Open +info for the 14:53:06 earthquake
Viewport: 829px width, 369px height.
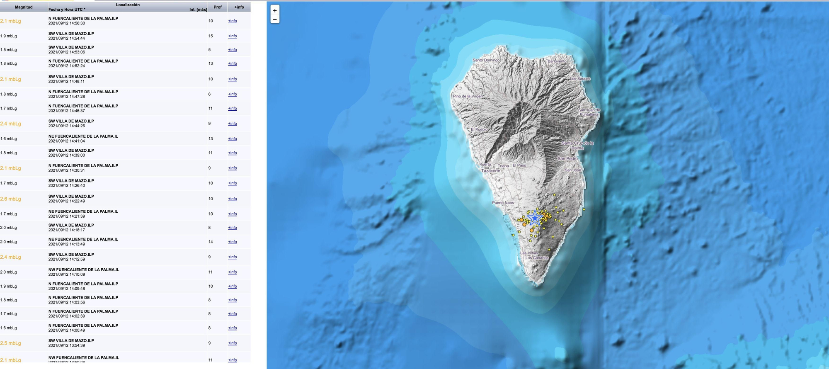click(233, 50)
